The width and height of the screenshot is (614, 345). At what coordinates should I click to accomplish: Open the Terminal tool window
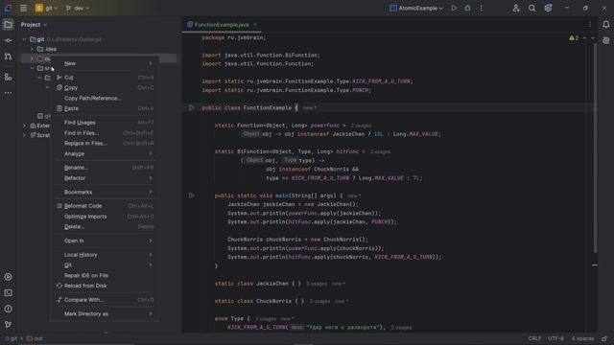pos(8,293)
